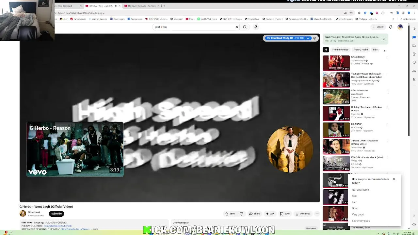Click the Ask button
418x235 pixels.
coord(270,214)
